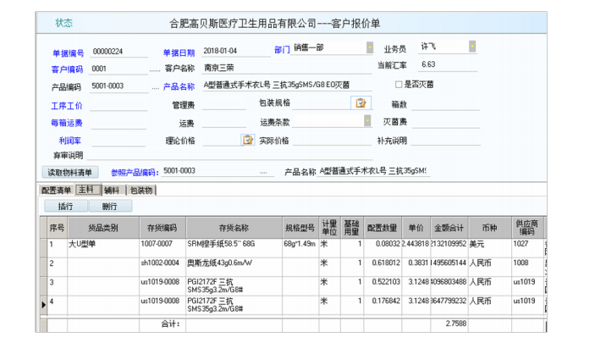Expand the 部门 dropdown arrow
Viewport: 595px width, 343px height.
(x=369, y=47)
